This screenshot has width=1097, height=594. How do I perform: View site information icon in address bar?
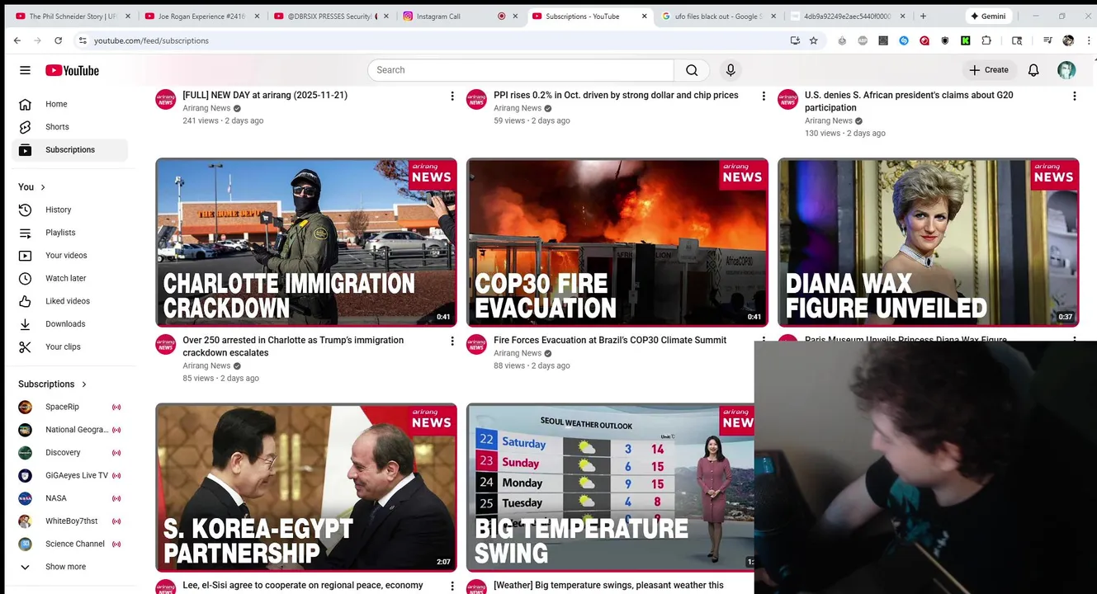(82, 40)
